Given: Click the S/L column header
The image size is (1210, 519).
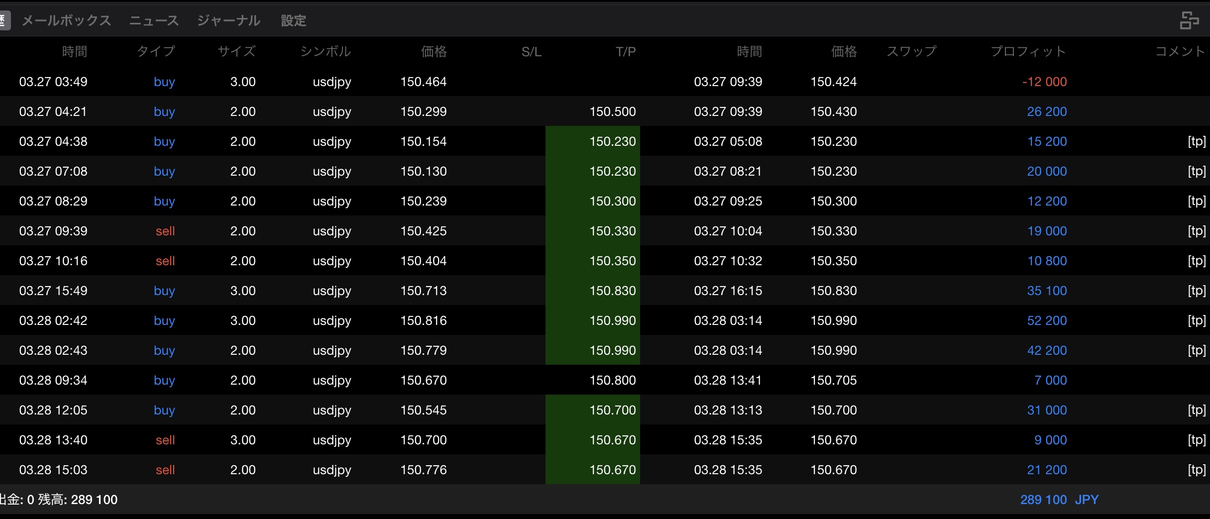Looking at the screenshot, I should (531, 52).
